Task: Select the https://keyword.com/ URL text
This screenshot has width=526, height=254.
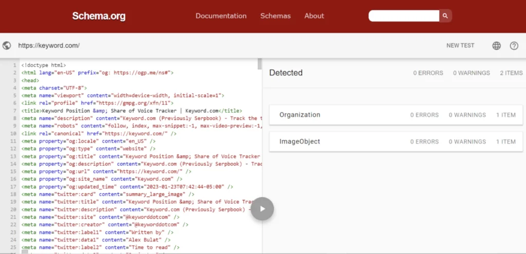Action: pyautogui.click(x=49, y=46)
